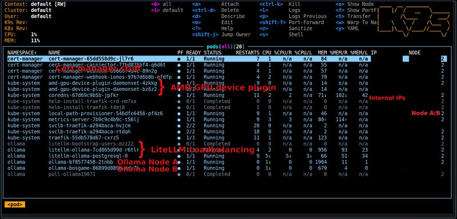This screenshot has height=219, width=457.
Task: Select the <0> all namespace shortcut
Action: coord(161,5)
